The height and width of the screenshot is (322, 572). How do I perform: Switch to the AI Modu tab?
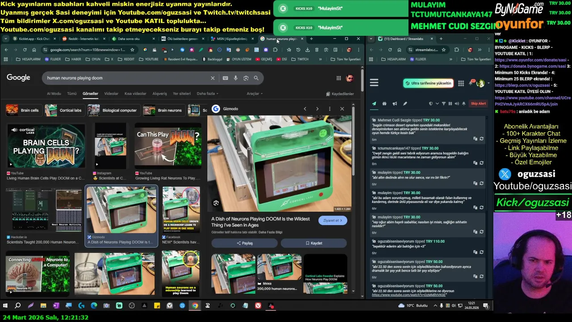click(54, 93)
